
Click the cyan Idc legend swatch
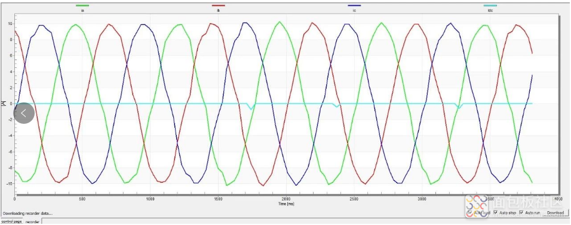[x=490, y=5]
